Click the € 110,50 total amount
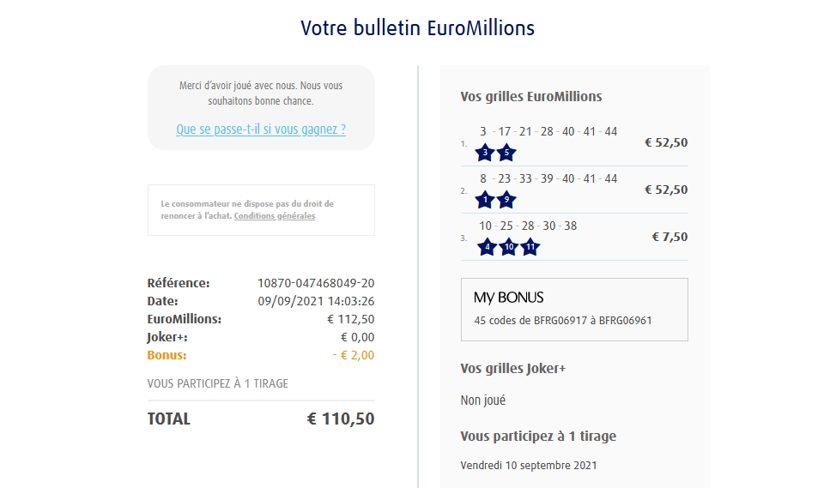 coord(341,419)
